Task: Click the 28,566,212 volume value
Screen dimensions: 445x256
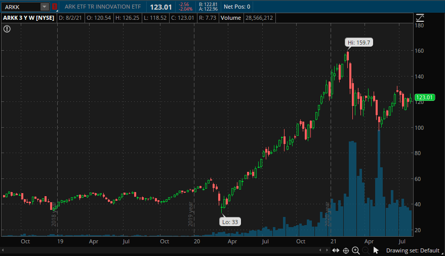Action: (x=259, y=18)
